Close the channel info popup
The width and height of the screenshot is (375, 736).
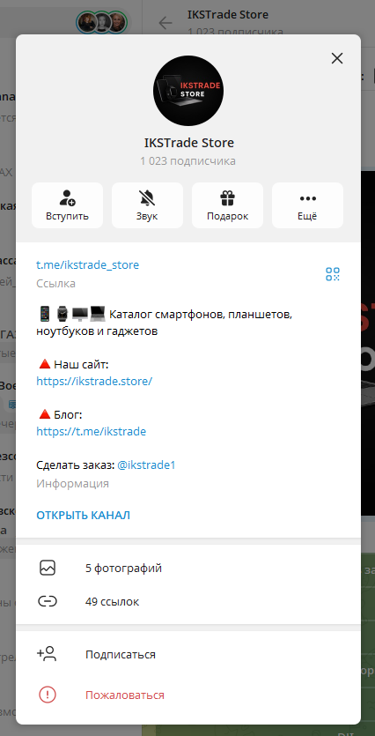[x=337, y=58]
